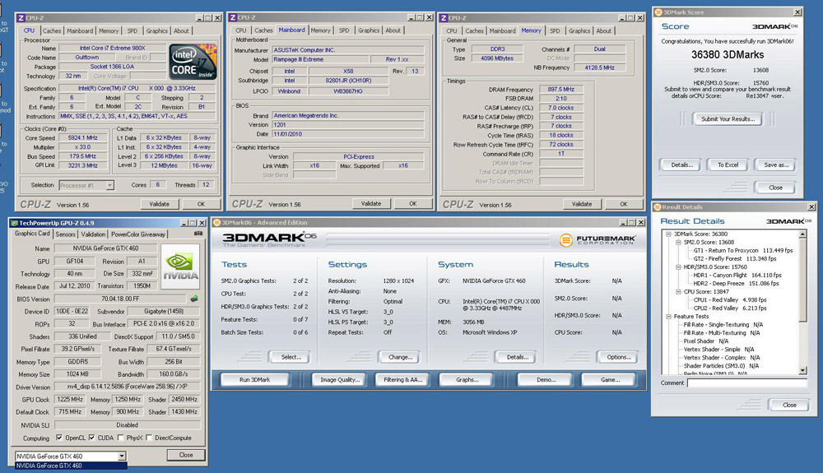Collapse the CPU Score tree node
This screenshot has height=473, width=823.
tap(678, 291)
